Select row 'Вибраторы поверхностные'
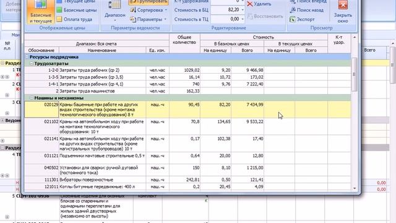 pos(187,180)
